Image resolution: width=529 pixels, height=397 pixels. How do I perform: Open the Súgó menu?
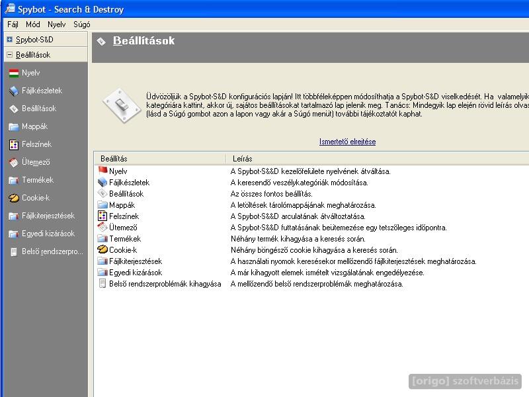82,24
